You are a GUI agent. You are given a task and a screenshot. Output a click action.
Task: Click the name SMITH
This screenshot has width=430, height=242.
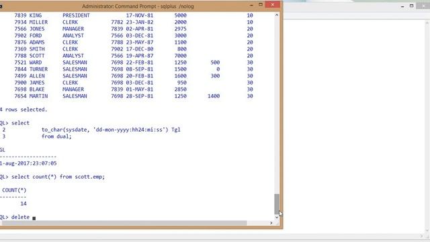click(37, 49)
